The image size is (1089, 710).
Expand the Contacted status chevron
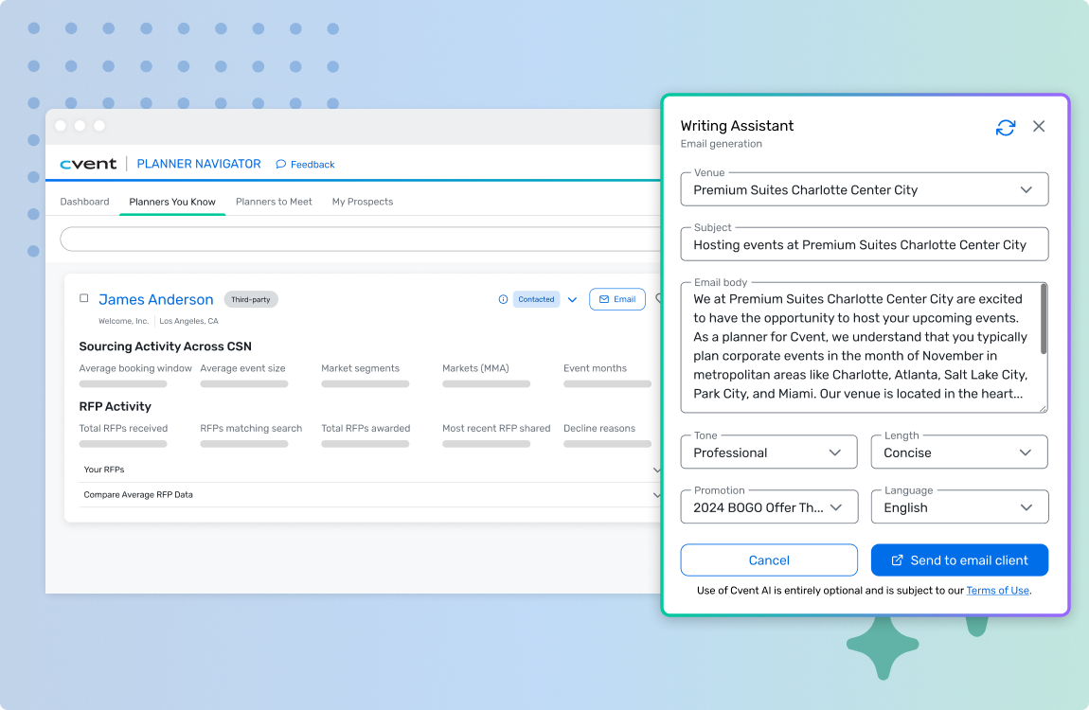(x=572, y=300)
